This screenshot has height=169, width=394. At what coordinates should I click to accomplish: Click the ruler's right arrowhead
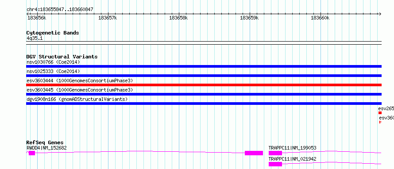point(380,14)
